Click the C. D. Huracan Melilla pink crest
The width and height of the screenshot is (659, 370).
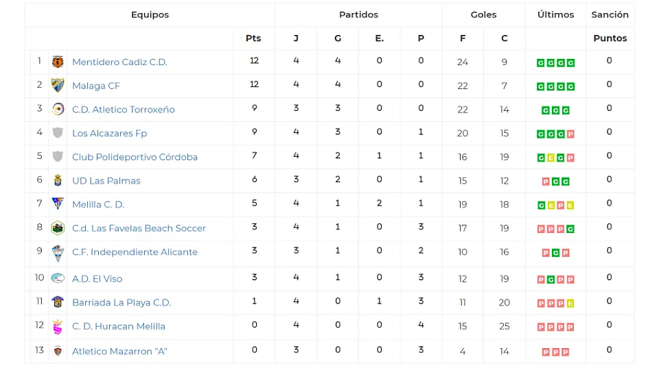pyautogui.click(x=58, y=326)
